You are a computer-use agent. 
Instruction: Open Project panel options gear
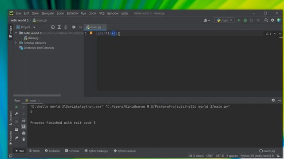[x=74, y=27]
